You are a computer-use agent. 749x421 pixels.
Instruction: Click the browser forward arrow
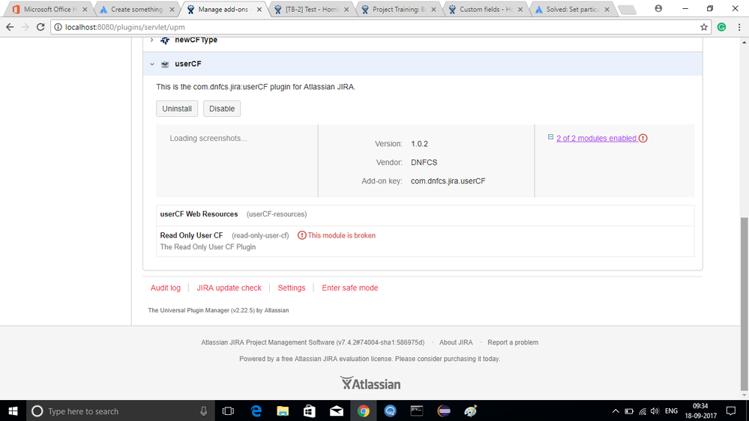25,27
